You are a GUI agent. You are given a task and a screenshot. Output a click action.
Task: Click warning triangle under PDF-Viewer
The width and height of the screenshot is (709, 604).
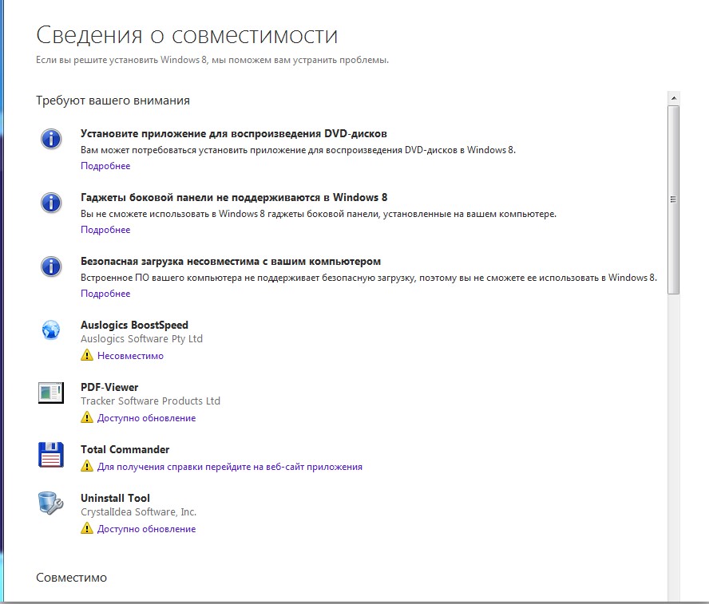(87, 417)
